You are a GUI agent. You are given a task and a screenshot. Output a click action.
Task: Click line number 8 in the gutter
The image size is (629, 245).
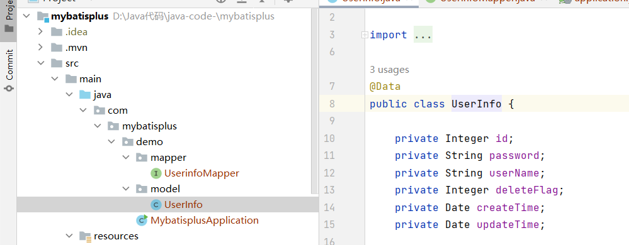coord(331,104)
